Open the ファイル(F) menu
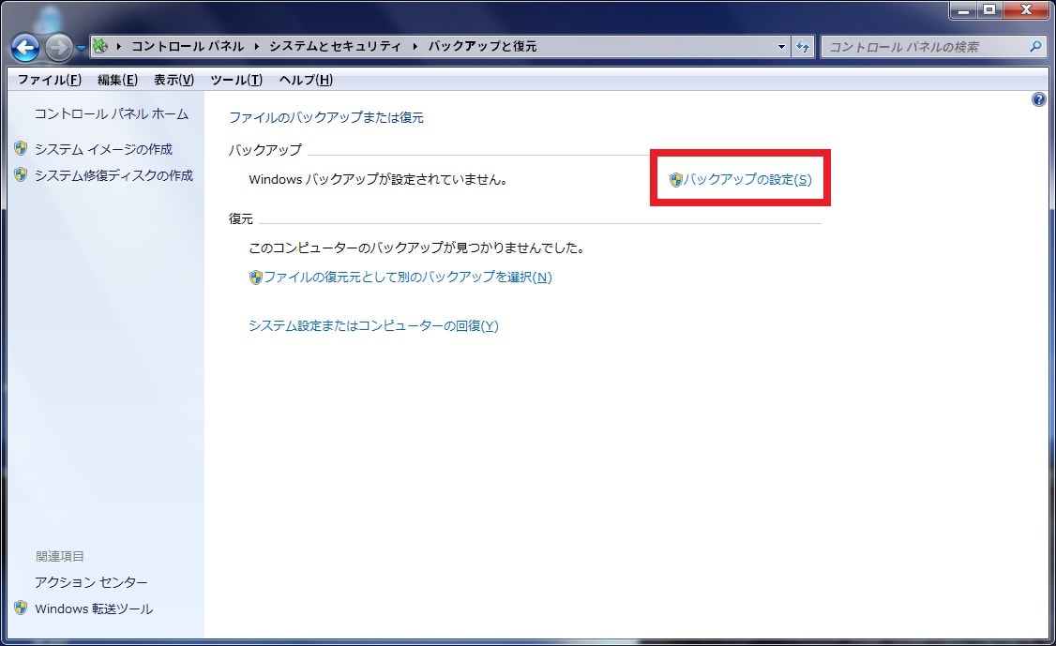 (49, 80)
